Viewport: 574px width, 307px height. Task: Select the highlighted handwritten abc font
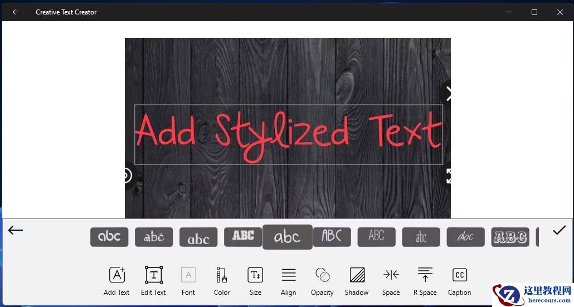pyautogui.click(x=288, y=237)
